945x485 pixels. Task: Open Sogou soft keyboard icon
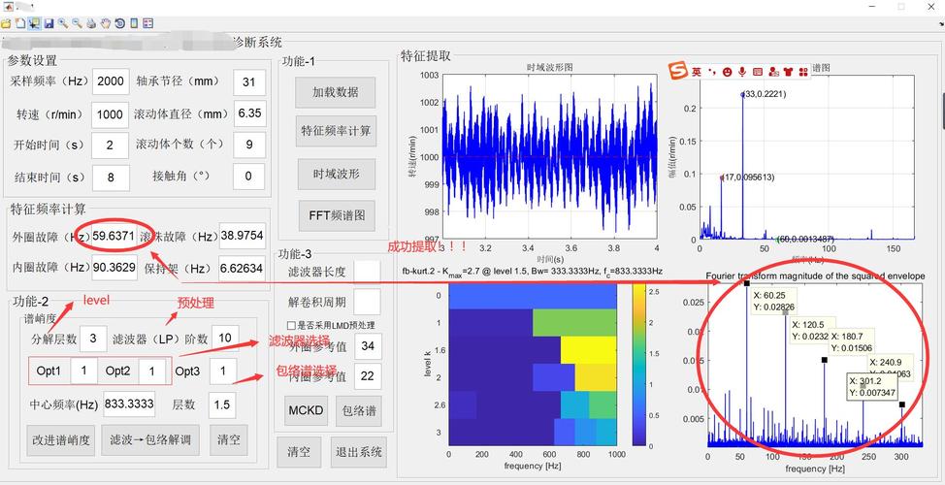758,73
